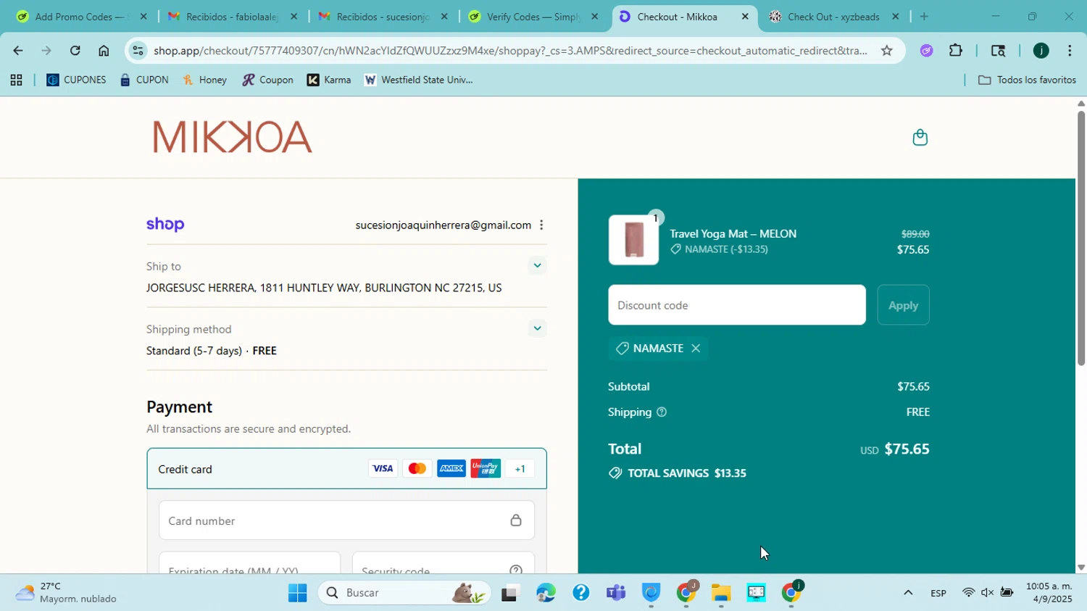
Task: Switch to the Check Out xyzbeads tab
Action: point(833,17)
